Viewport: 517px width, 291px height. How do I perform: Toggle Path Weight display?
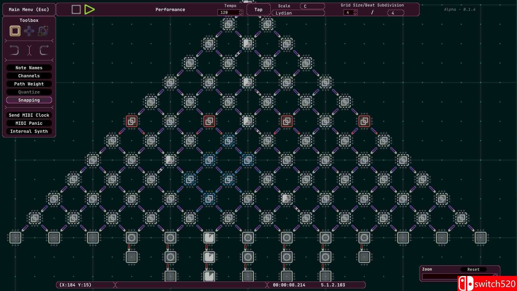point(29,84)
